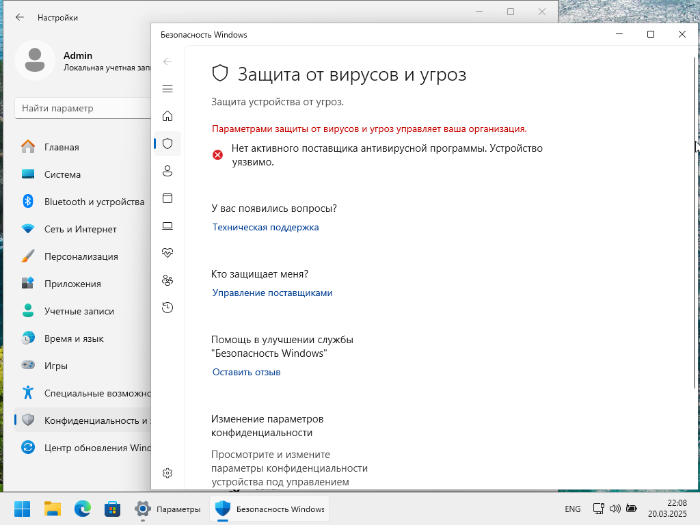Click ENG language indicator
Screen dimensions: 700x525
573,509
